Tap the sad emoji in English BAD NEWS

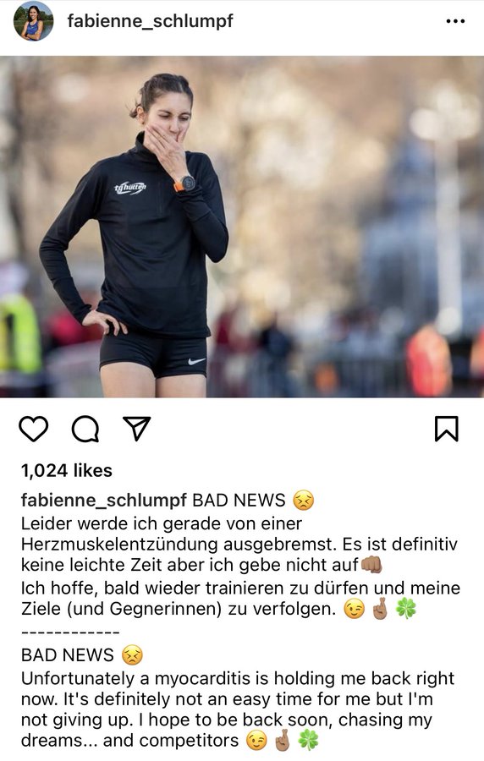(132, 655)
